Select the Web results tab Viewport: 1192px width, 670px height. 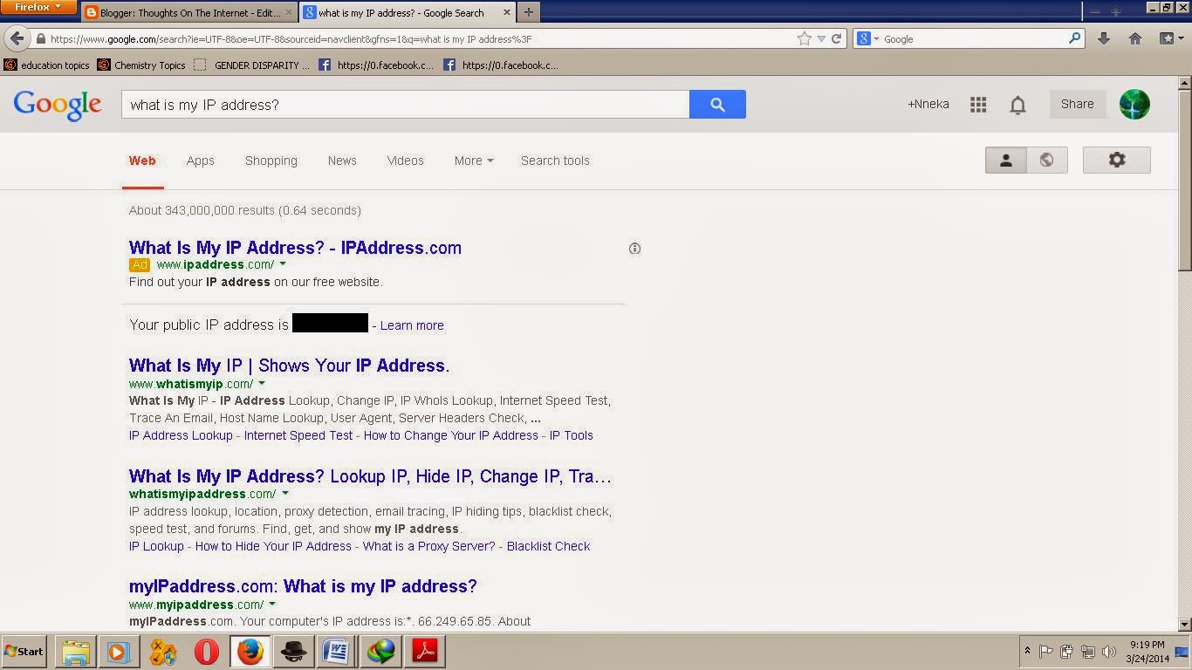[x=142, y=161]
